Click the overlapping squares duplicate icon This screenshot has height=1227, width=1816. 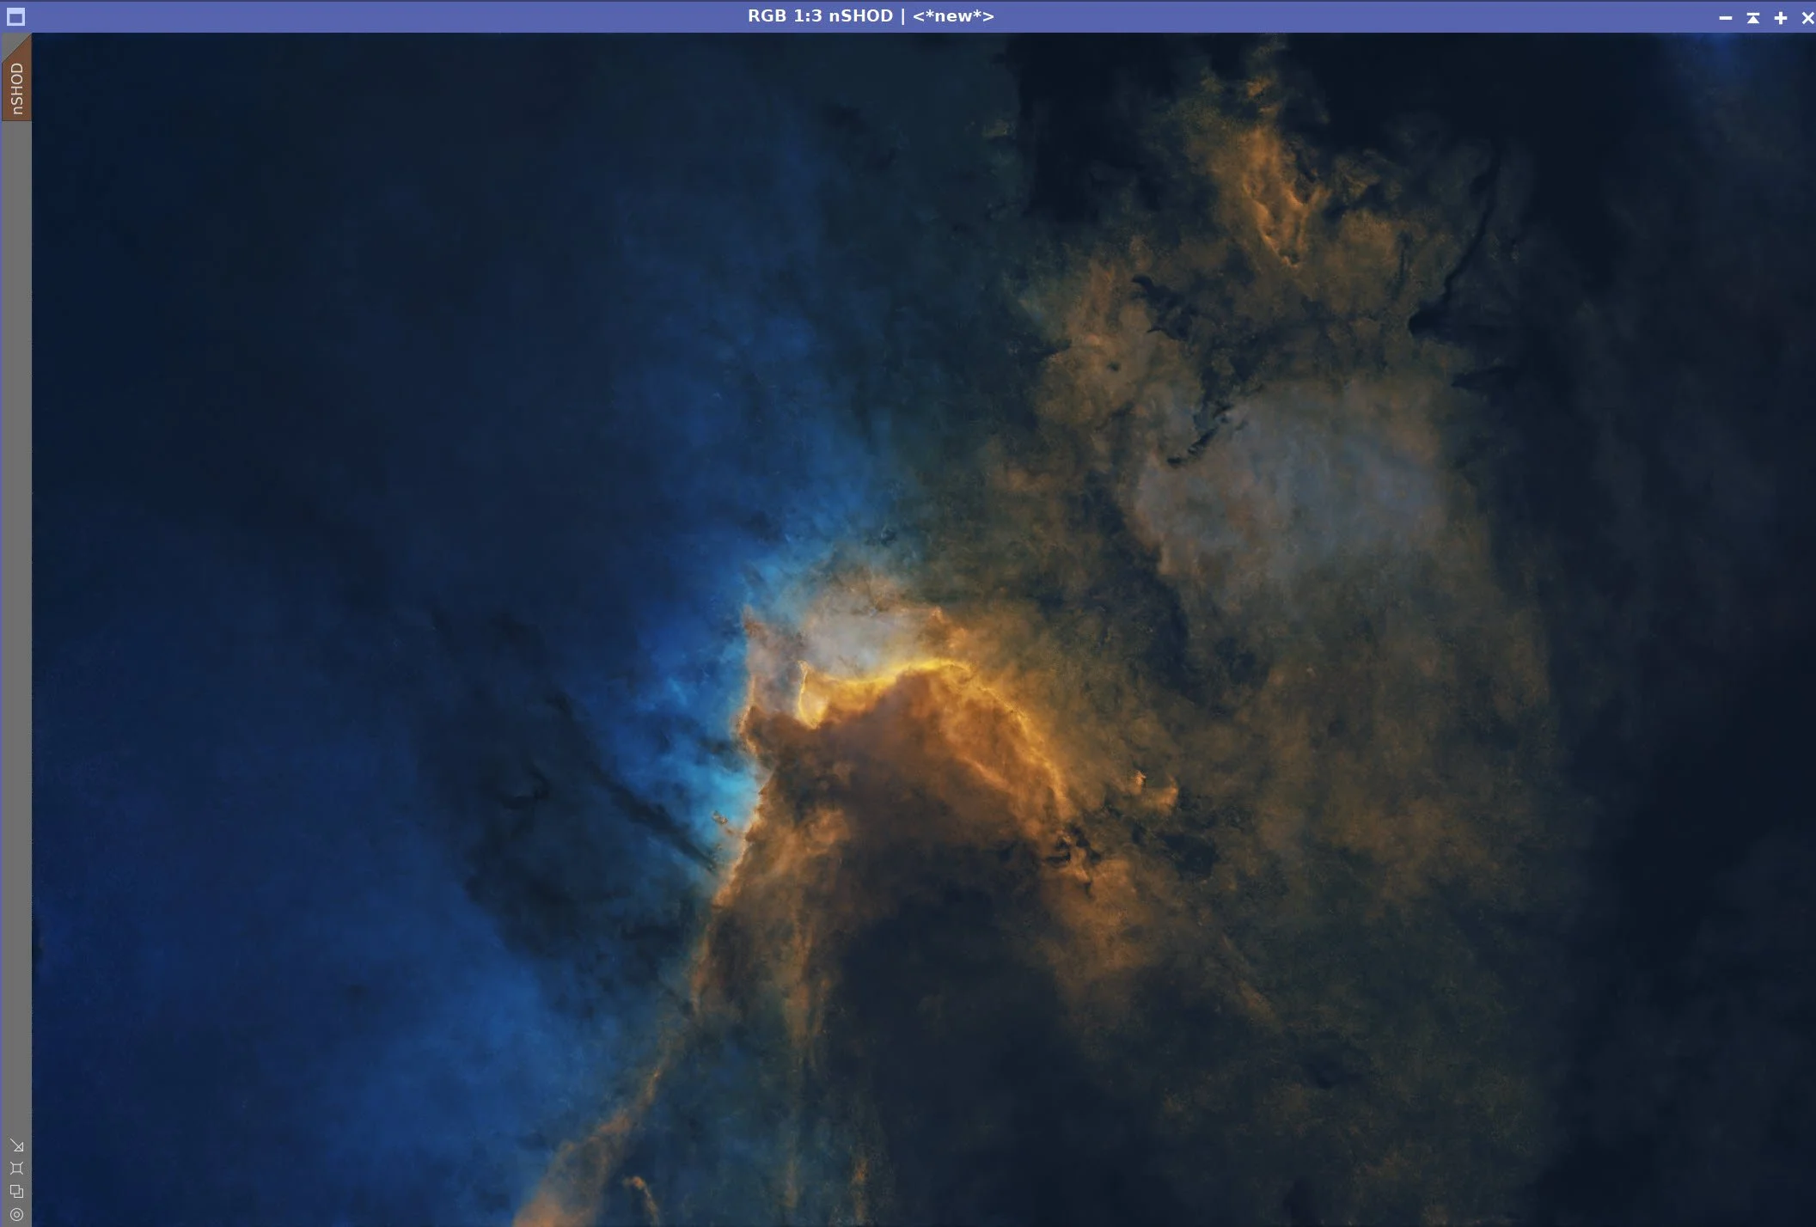click(x=16, y=1191)
